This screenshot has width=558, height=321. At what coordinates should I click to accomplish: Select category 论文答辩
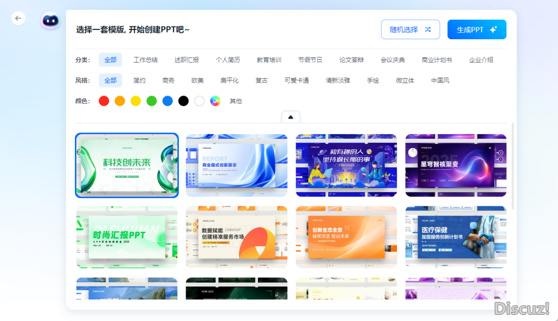coord(351,60)
